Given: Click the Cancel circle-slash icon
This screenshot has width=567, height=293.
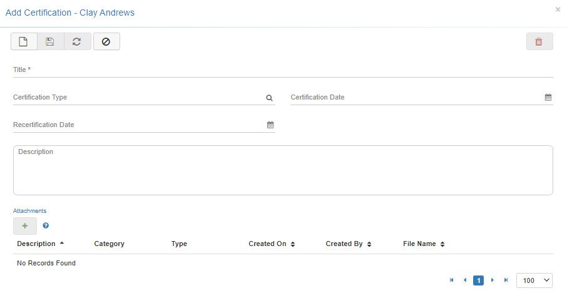Looking at the screenshot, I should [x=106, y=41].
